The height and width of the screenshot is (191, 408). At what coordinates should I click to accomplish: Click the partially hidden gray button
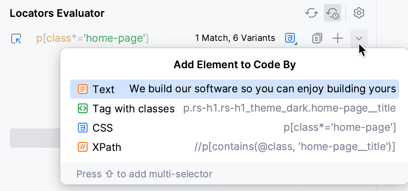click(35, 138)
